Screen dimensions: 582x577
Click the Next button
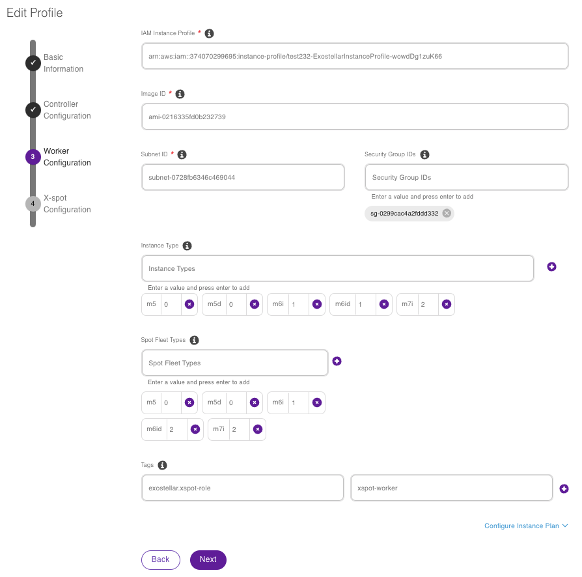point(208,559)
